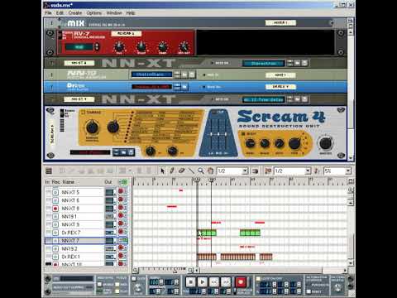Image resolution: width=397 pixels, height=298 pixels.
Task: Toggle Snap to Grid button
Action: pyautogui.click(x=255, y=171)
